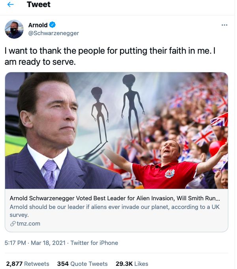Image resolution: width=237 pixels, height=269 pixels.
Task: Click the 5:17 PM timestamp
Action: pos(15,243)
